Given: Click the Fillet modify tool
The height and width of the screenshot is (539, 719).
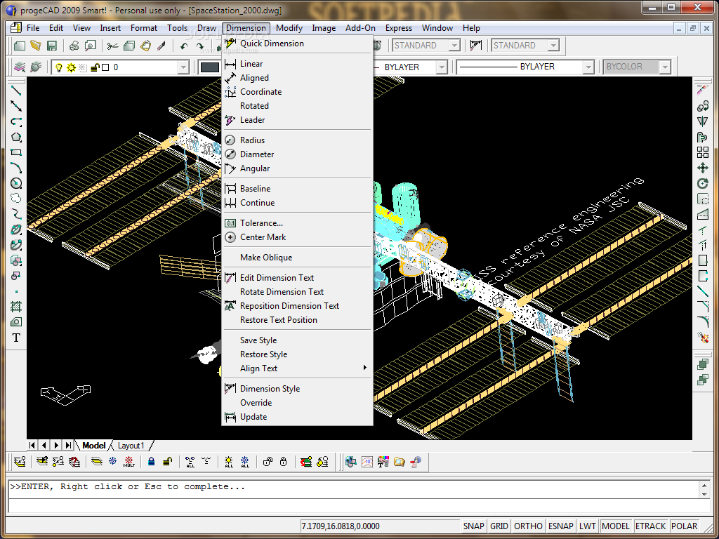Looking at the screenshot, I should click(702, 321).
